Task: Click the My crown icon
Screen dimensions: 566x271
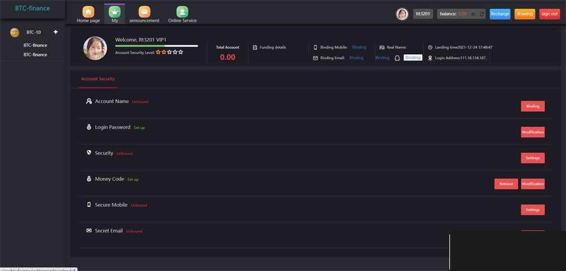Action: (x=115, y=12)
